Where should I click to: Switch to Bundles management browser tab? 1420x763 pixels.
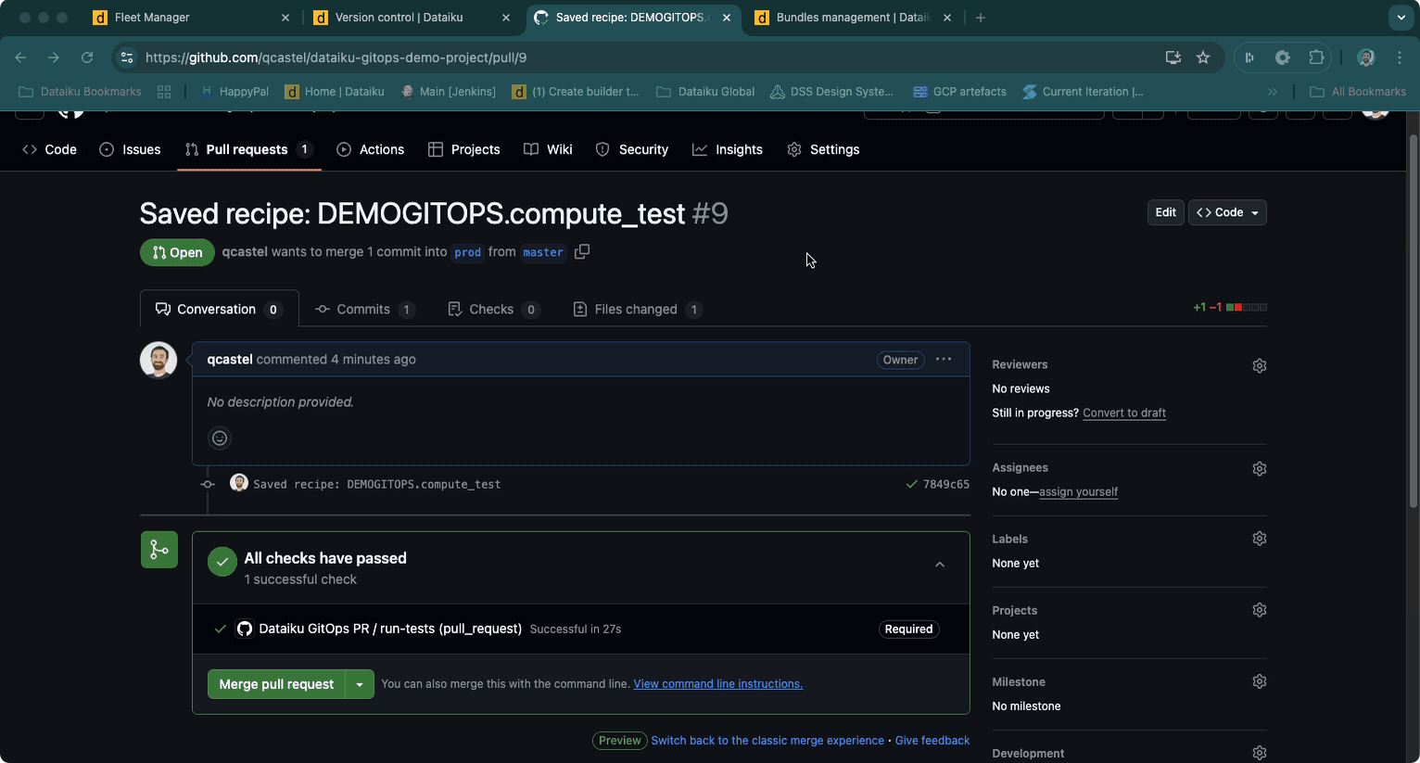pos(854,18)
